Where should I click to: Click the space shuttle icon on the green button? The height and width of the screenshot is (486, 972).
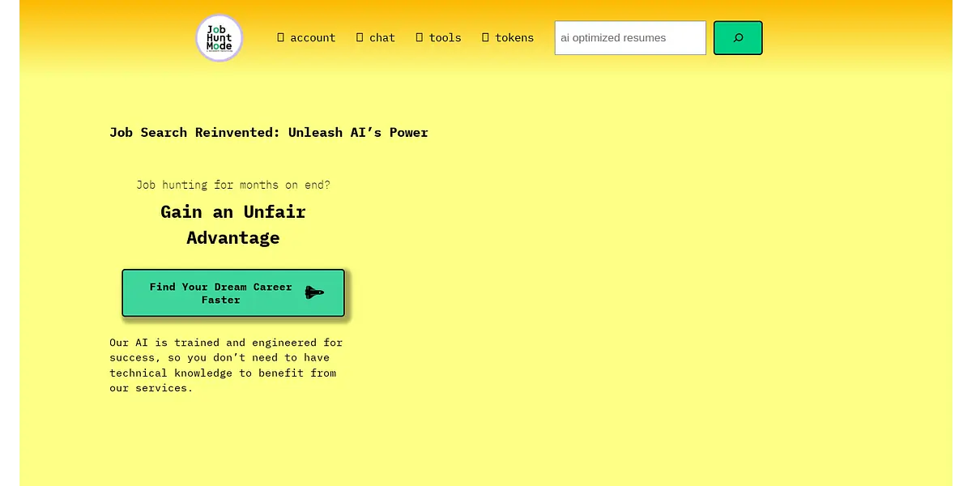(314, 292)
